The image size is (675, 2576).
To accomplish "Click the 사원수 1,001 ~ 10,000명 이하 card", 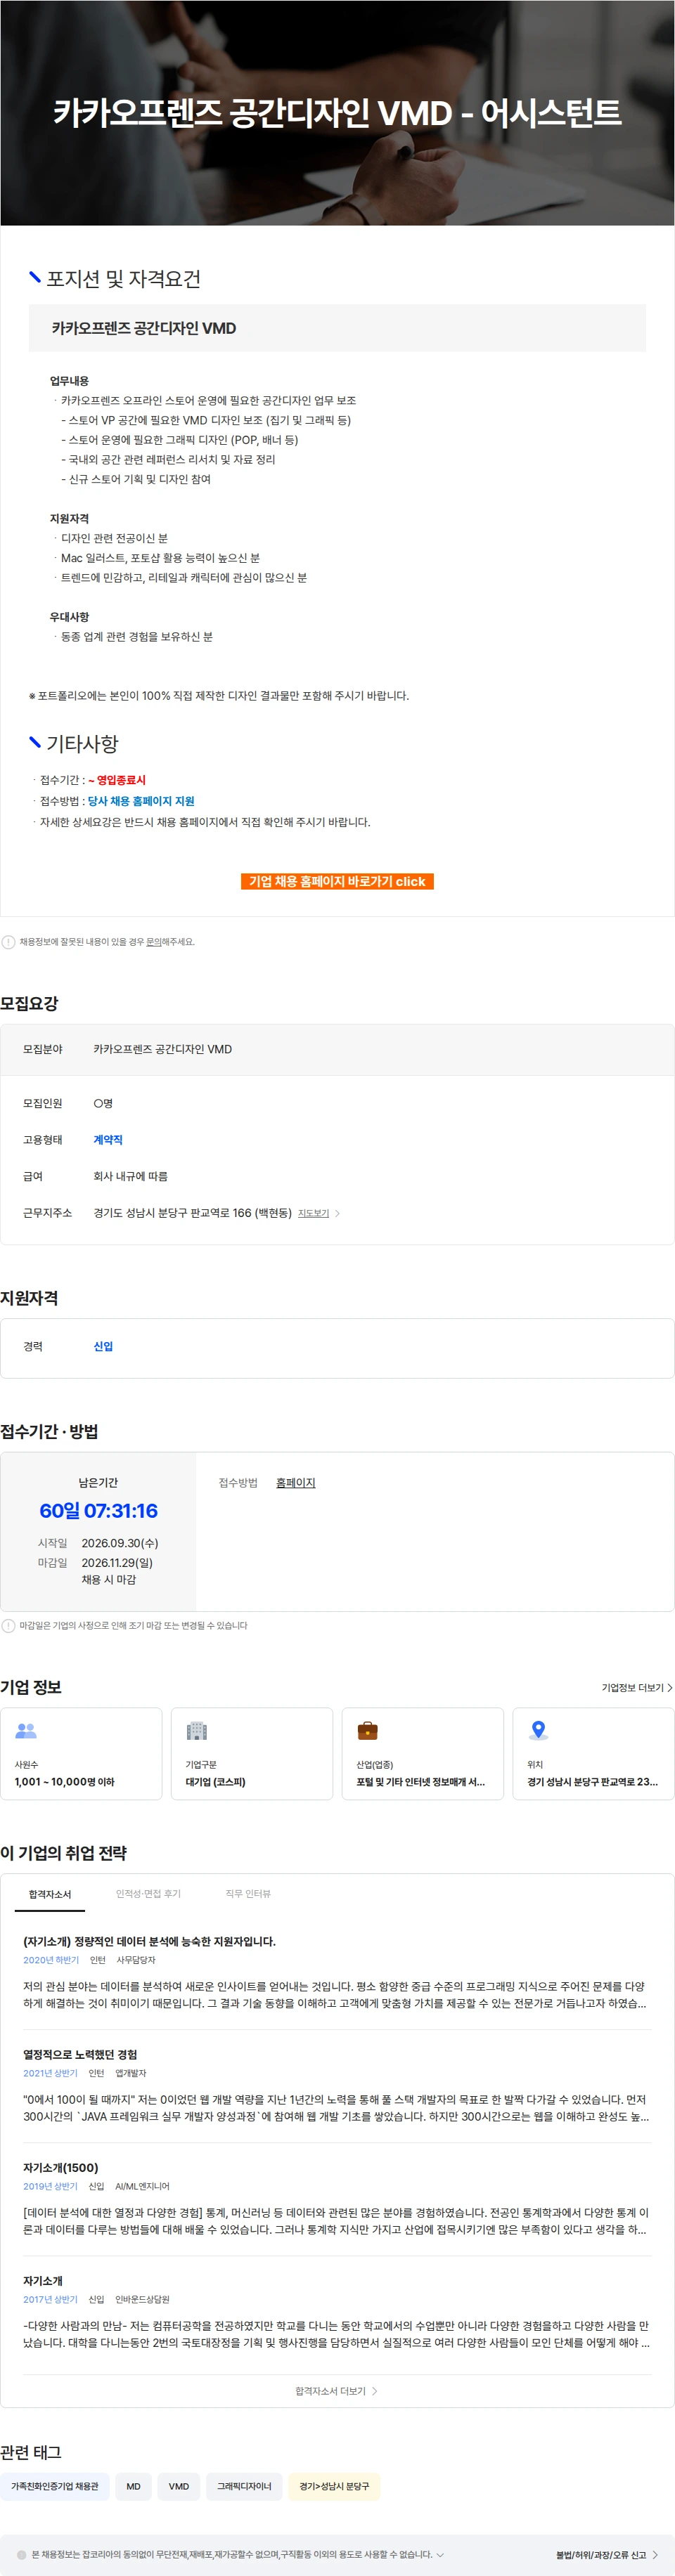I will point(81,1753).
